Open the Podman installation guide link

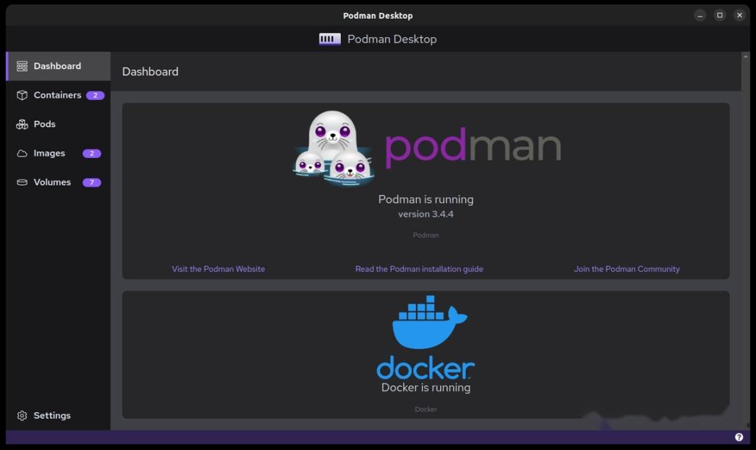(x=419, y=268)
